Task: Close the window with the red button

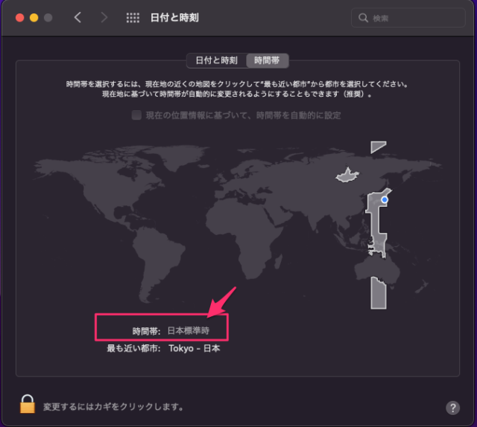Action: coord(20,18)
